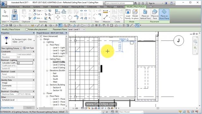Collapse the Constraints section
Screen dimensions: 202x114
click(34, 52)
